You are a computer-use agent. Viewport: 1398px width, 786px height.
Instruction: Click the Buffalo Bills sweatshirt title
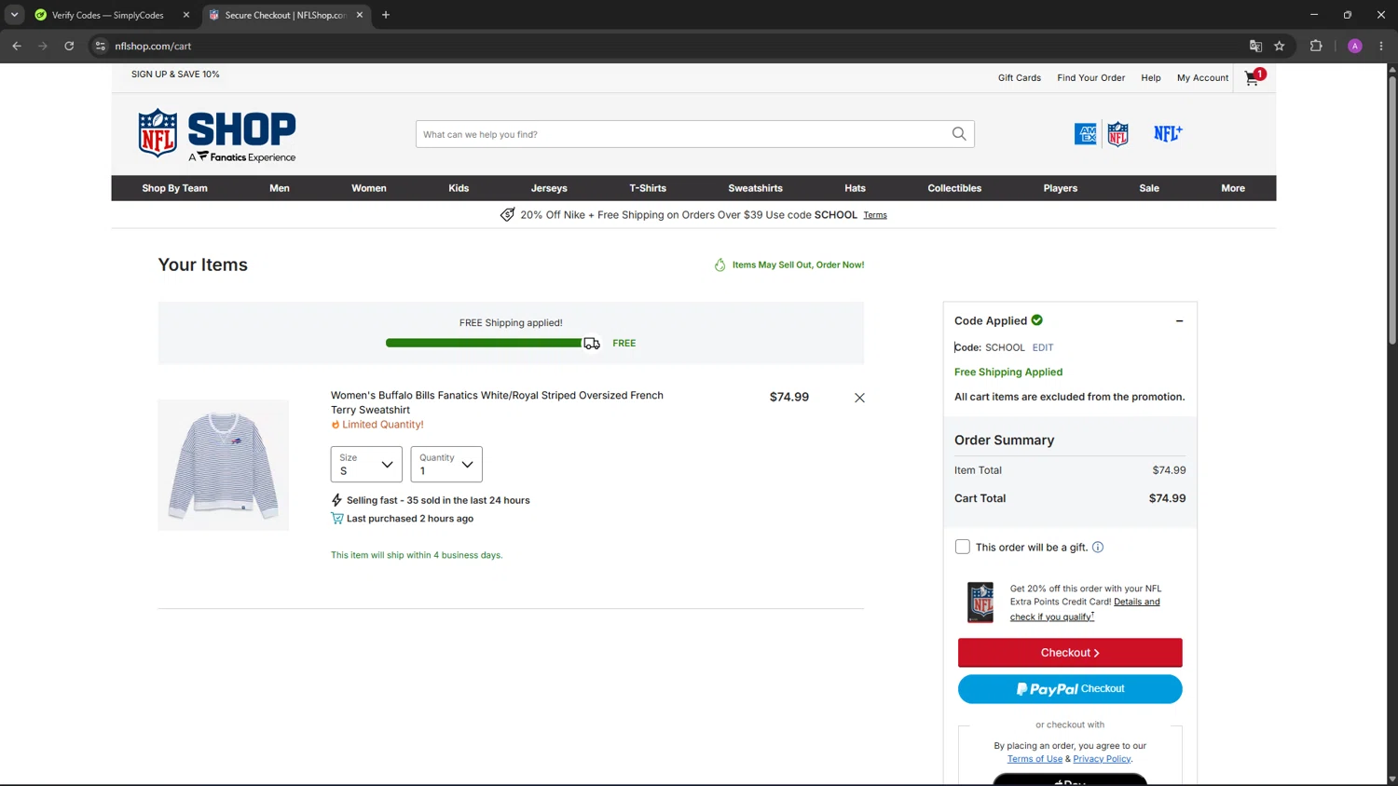tap(497, 402)
